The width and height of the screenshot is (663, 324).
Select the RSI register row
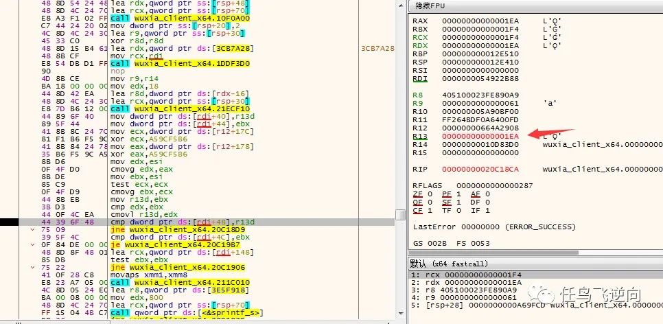tap(466, 70)
